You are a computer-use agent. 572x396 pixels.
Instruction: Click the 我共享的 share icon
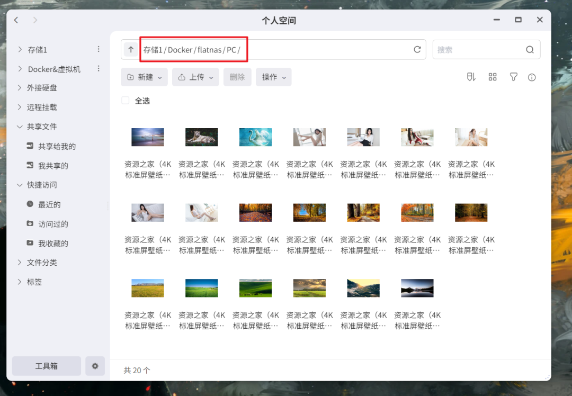30,165
